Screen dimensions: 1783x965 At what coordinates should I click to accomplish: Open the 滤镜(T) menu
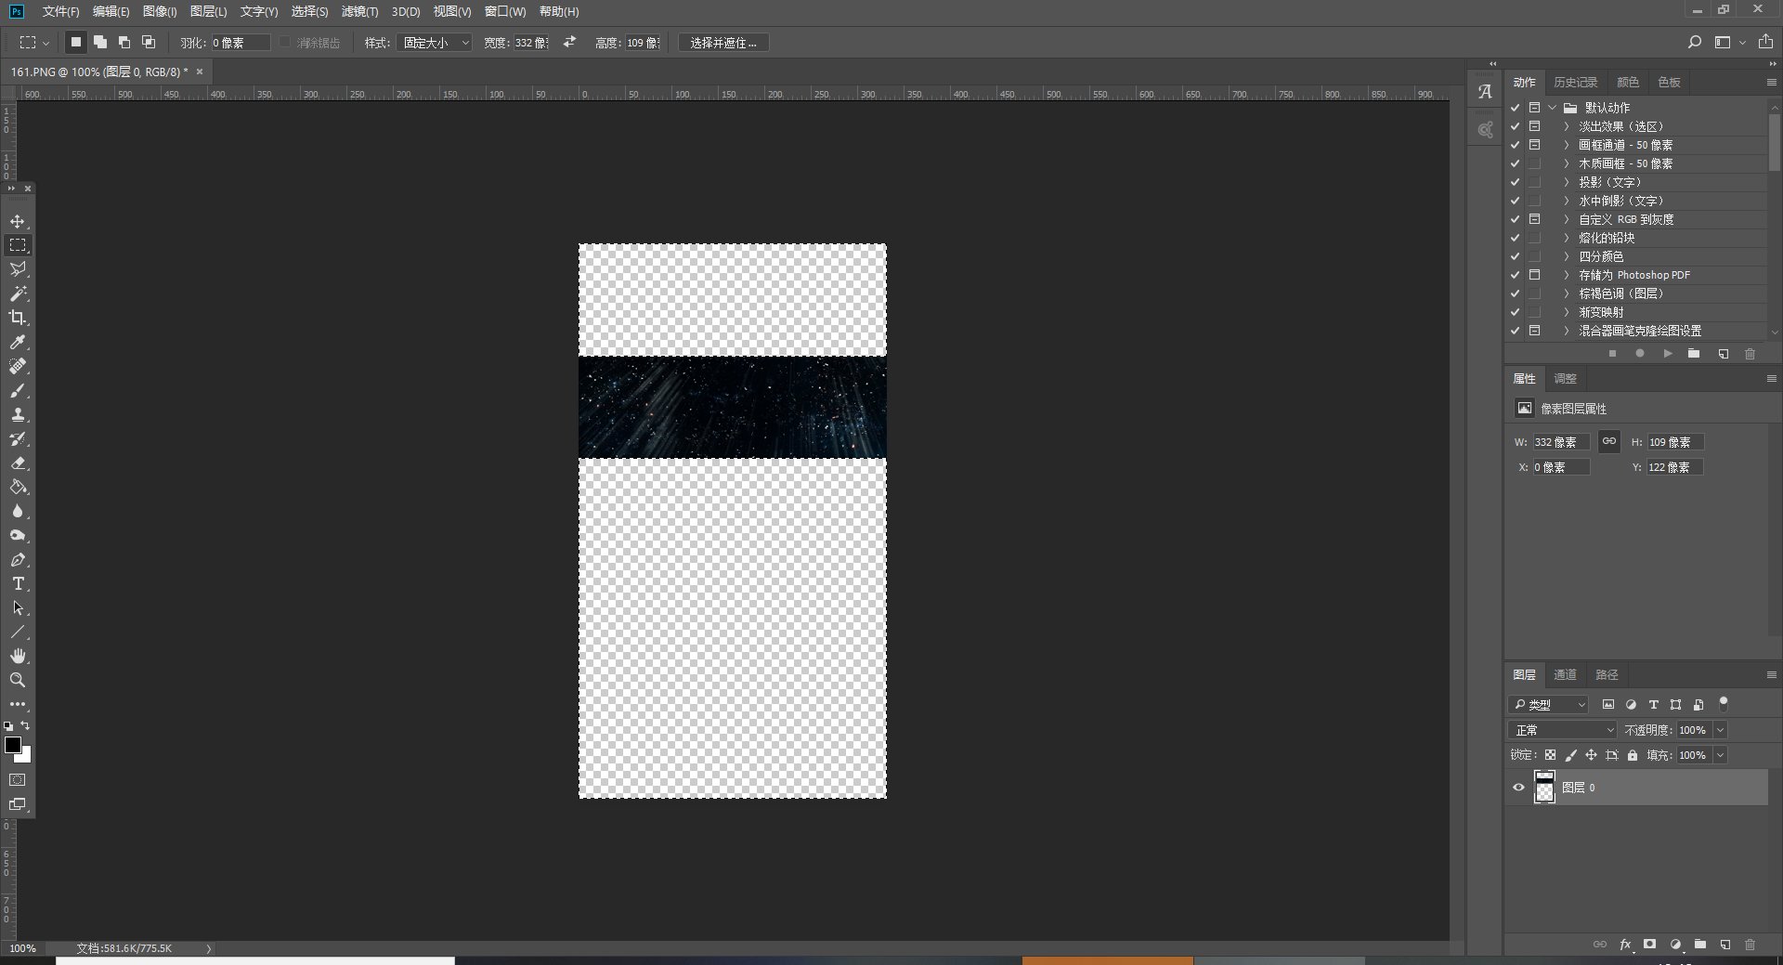coord(359,12)
